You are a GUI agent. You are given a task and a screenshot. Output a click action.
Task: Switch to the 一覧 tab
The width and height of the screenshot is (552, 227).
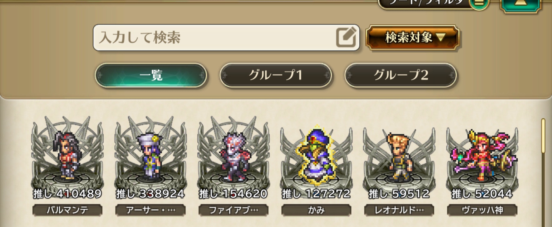click(x=151, y=75)
